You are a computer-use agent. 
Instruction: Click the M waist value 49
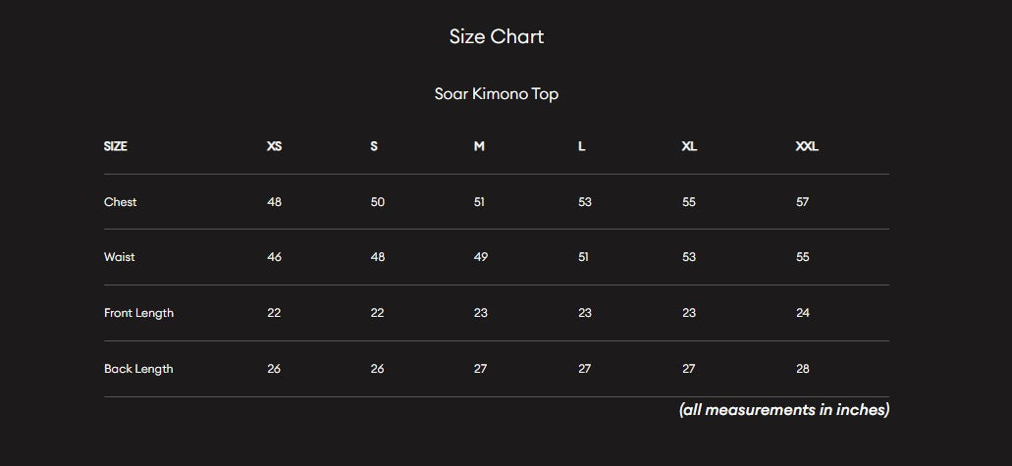pos(481,257)
